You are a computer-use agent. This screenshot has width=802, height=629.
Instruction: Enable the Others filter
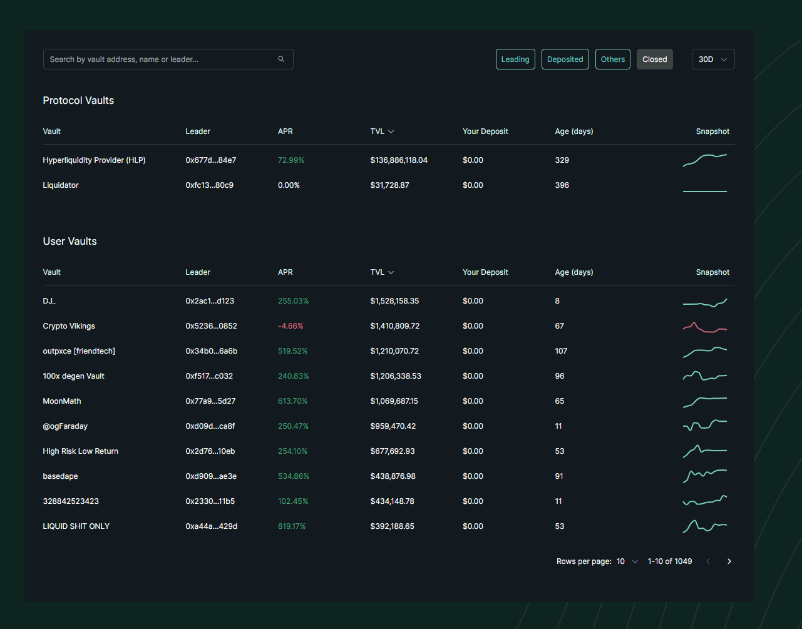coord(612,59)
